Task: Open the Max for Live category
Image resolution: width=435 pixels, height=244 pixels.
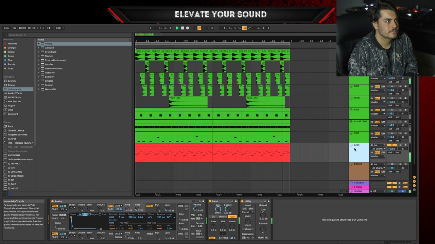Action: coord(14,101)
